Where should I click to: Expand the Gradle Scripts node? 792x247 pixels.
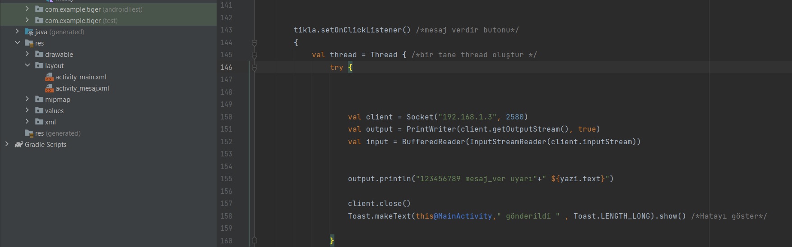[x=7, y=144]
